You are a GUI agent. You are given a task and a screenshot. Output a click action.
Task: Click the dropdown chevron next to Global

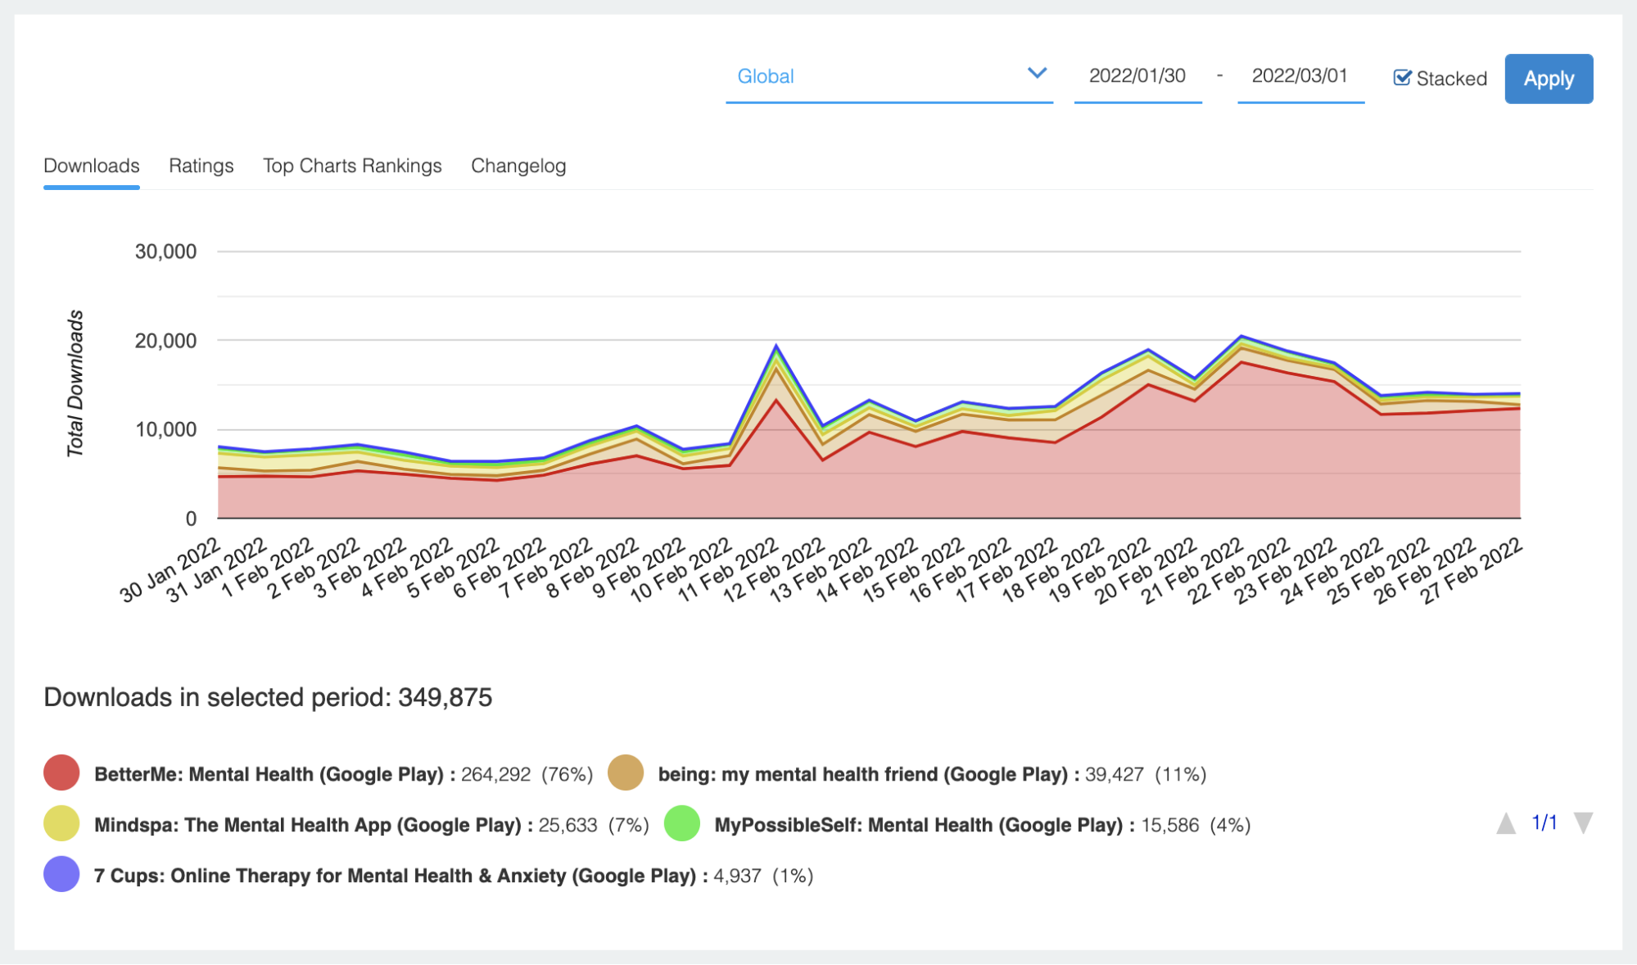pyautogui.click(x=1037, y=74)
